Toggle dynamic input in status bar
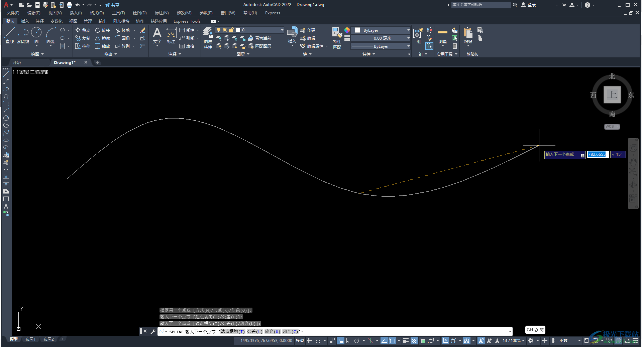642x347 pixels. click(x=340, y=341)
